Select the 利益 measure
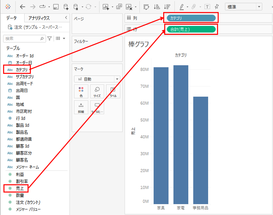The height and width of the screenshot is (215, 273). (x=20, y=175)
